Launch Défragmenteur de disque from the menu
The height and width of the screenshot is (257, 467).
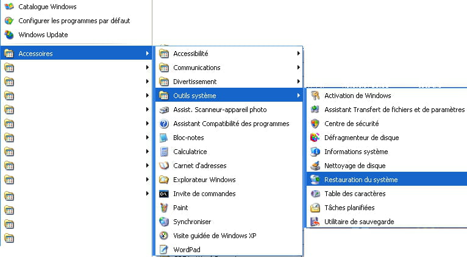click(387, 138)
